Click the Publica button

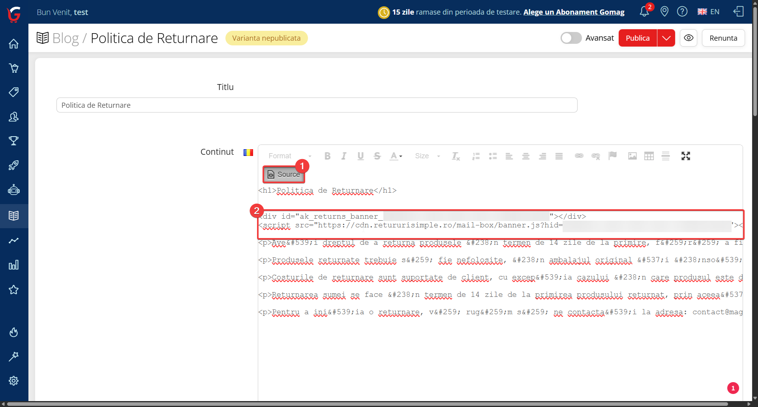tap(638, 38)
